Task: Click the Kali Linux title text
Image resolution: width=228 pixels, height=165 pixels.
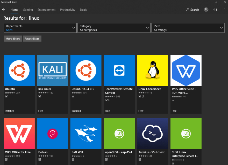Action: point(45,89)
